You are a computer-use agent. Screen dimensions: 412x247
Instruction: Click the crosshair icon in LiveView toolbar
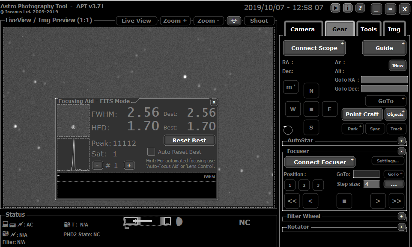tap(234, 21)
